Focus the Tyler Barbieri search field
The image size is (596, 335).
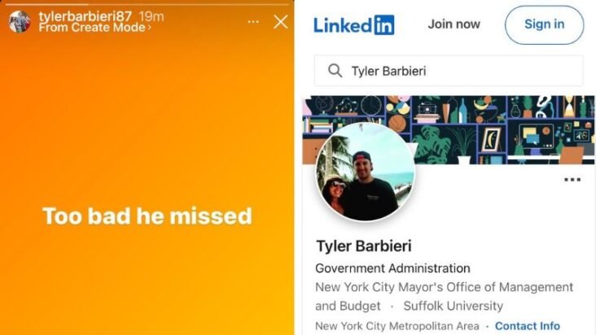tap(449, 71)
